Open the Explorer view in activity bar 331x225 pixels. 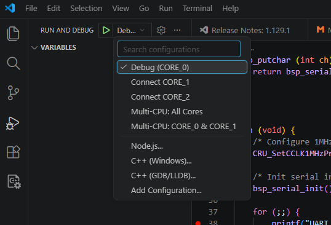point(13,34)
